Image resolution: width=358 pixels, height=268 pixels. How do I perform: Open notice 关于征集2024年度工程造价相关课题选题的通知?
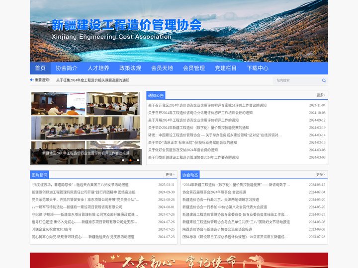92,80
